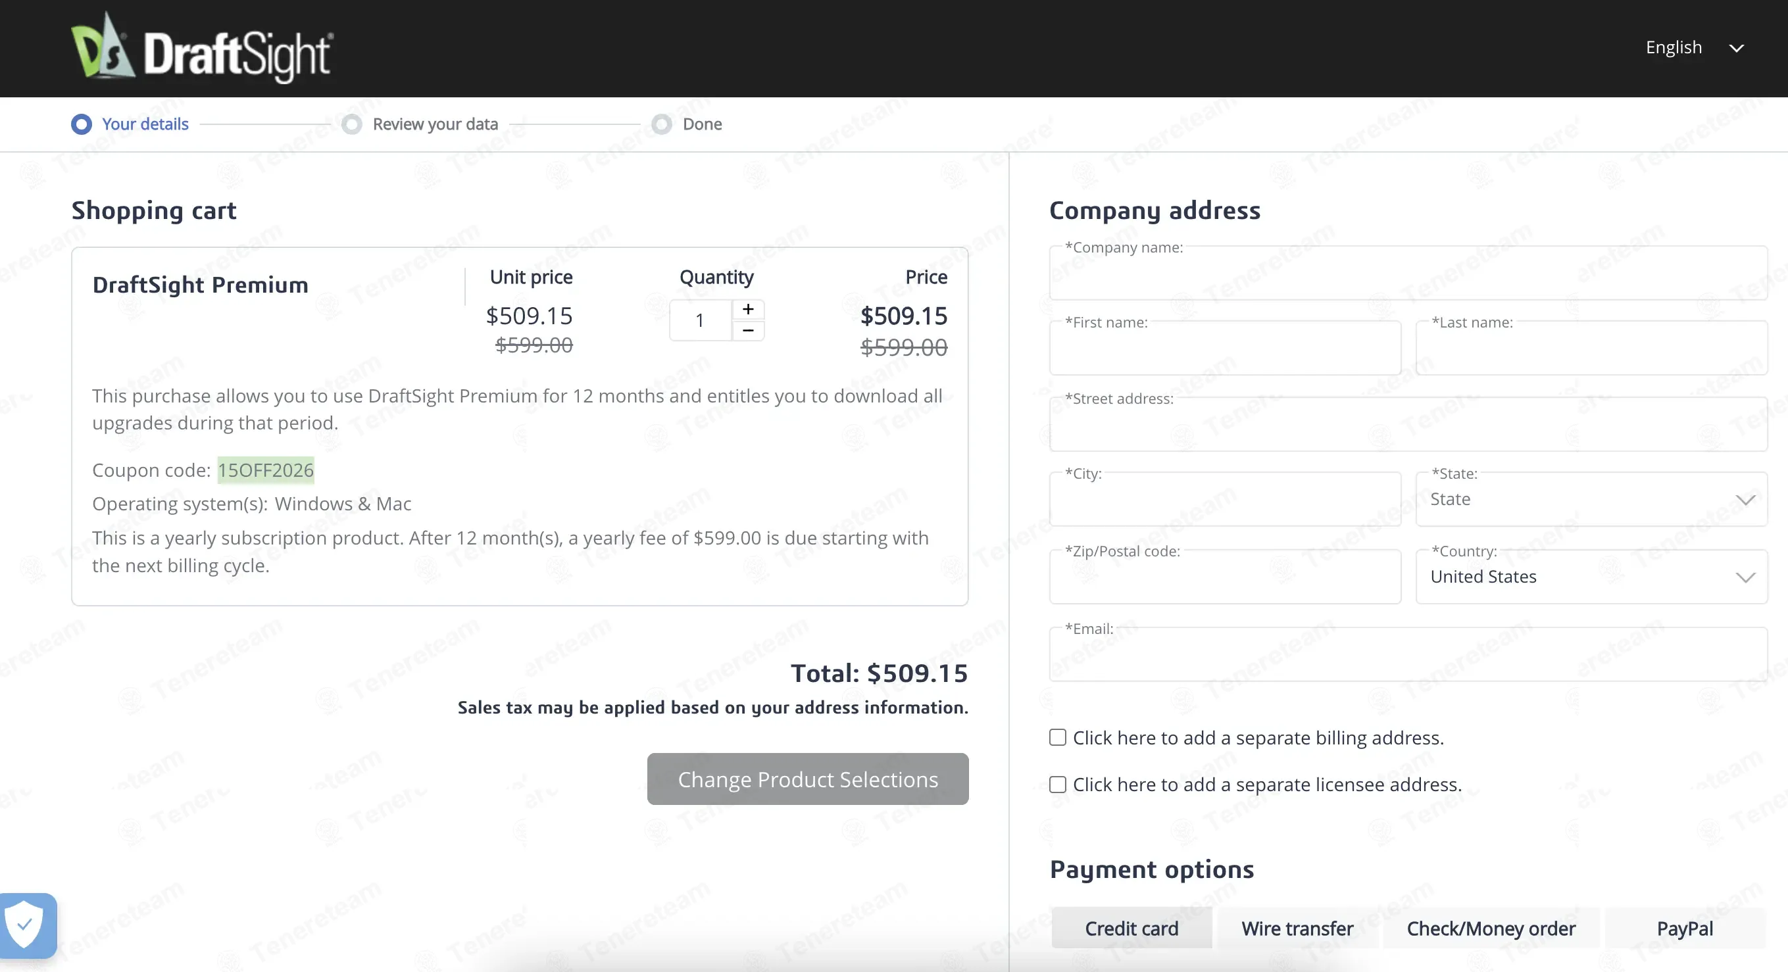Click Change Product Selections button

coord(808,779)
